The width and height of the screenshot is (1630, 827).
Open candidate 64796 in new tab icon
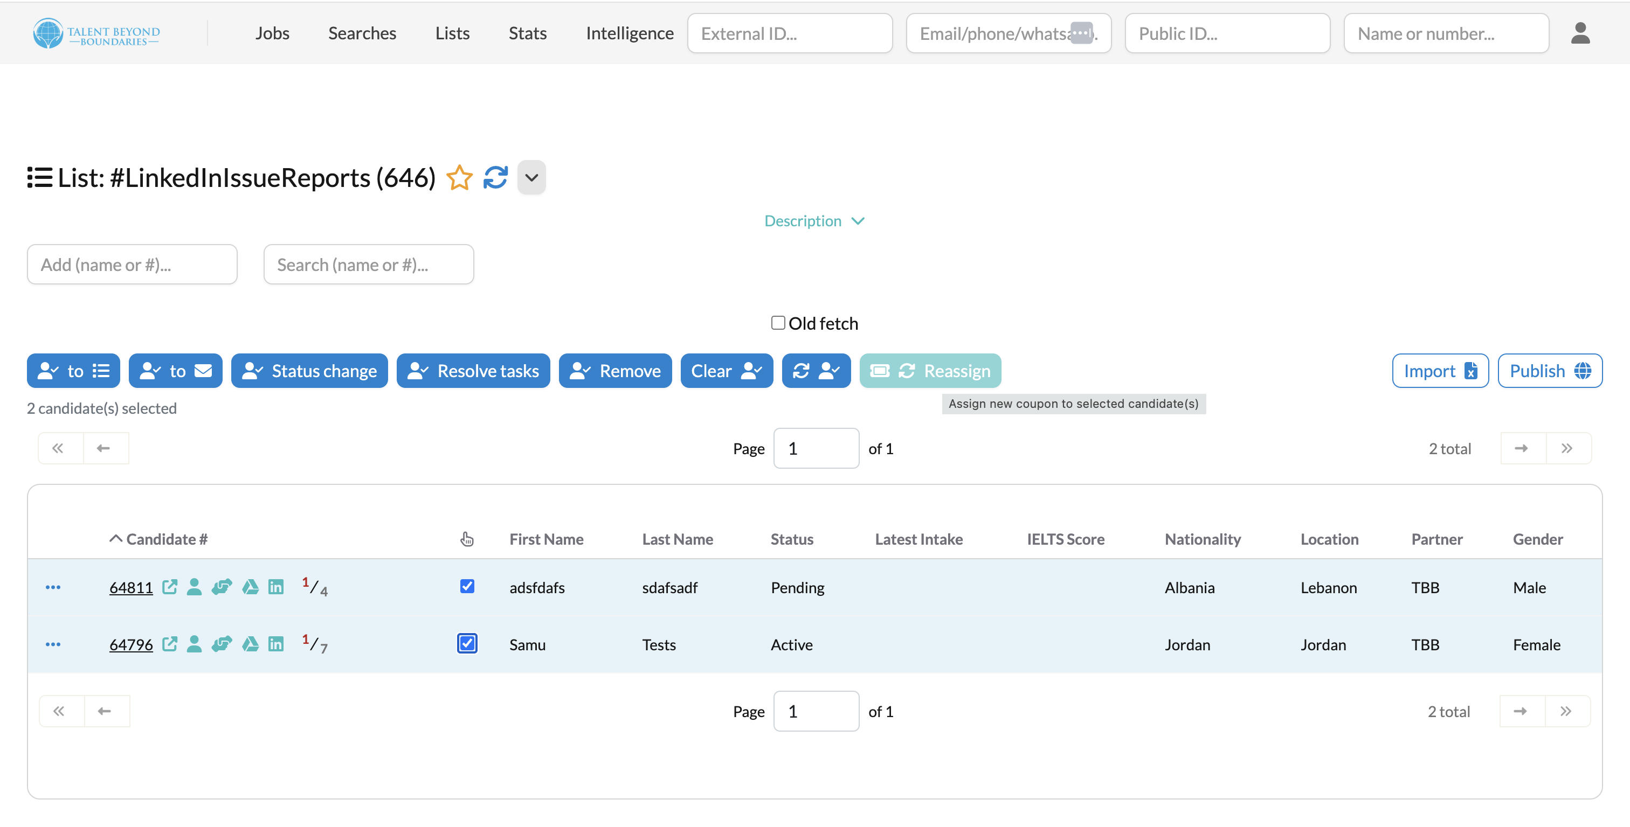[170, 644]
